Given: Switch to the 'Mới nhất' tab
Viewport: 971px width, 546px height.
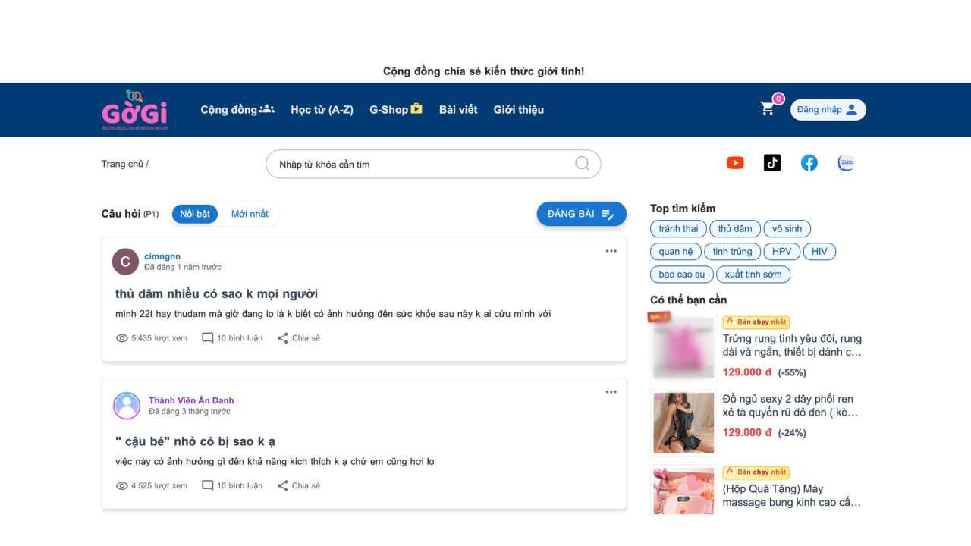Looking at the screenshot, I should [x=250, y=213].
